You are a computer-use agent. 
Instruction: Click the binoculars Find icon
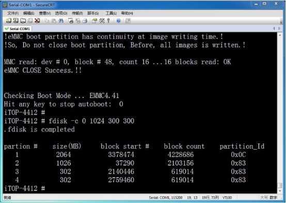[61, 21]
